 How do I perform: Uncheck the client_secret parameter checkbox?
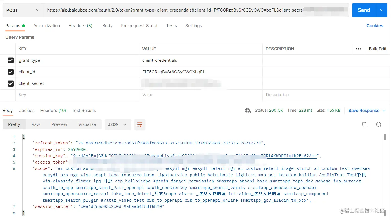(11, 83)
